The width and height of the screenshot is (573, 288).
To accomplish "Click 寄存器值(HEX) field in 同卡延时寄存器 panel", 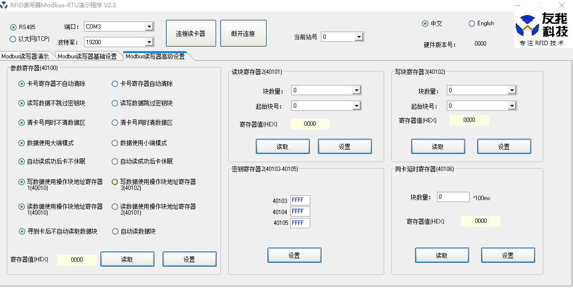I will [481, 221].
